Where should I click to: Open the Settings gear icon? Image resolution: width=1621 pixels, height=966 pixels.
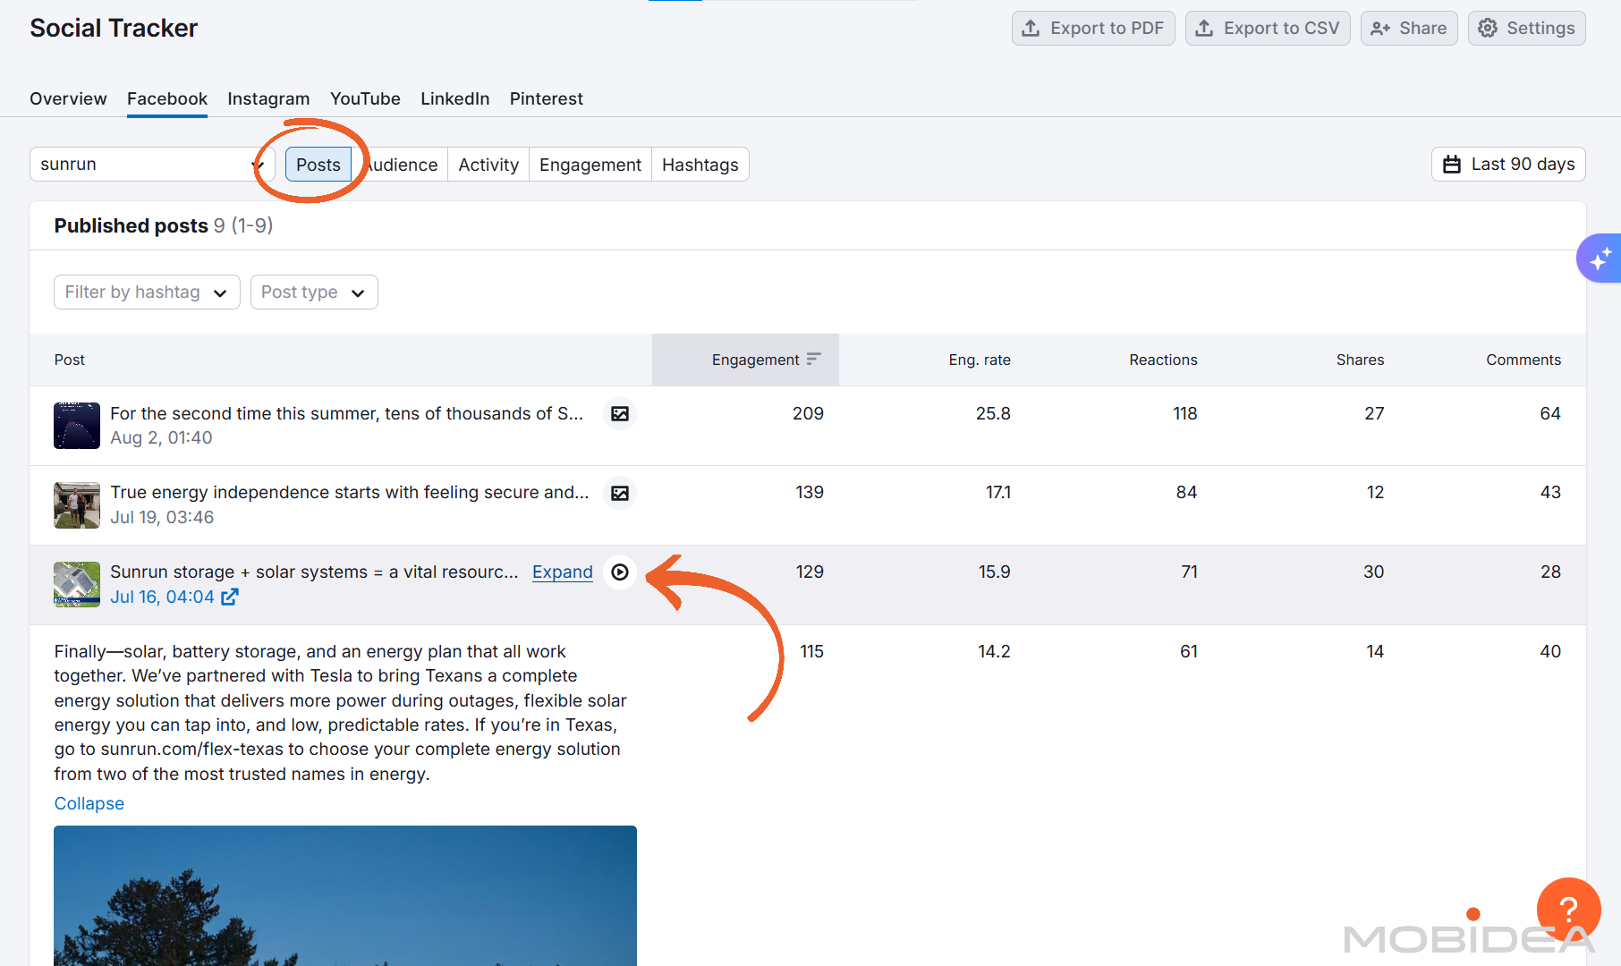[x=1488, y=28]
